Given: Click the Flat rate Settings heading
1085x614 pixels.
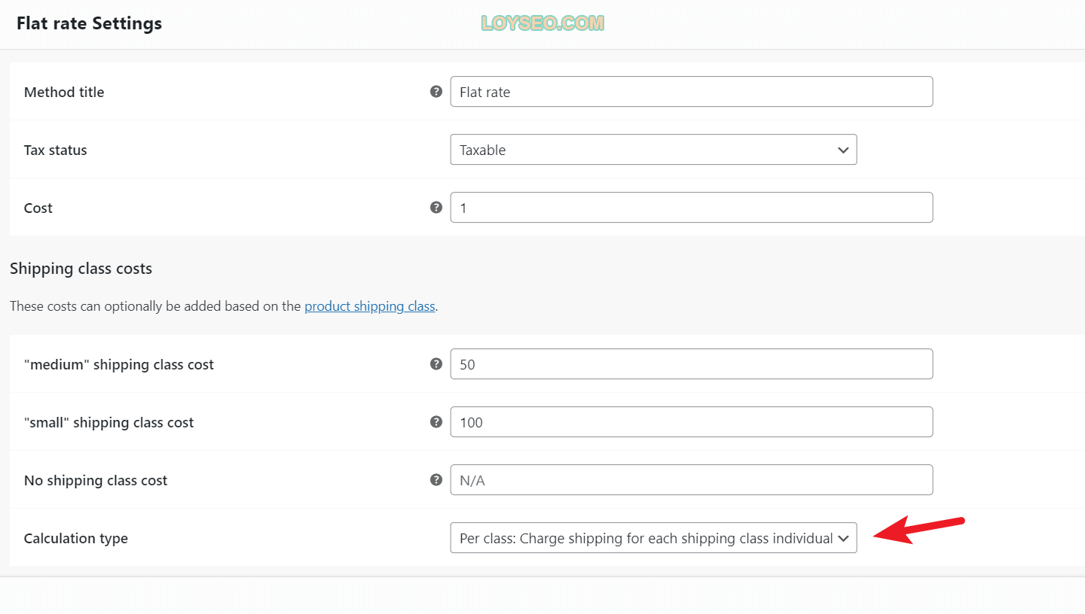Looking at the screenshot, I should pyautogui.click(x=89, y=23).
